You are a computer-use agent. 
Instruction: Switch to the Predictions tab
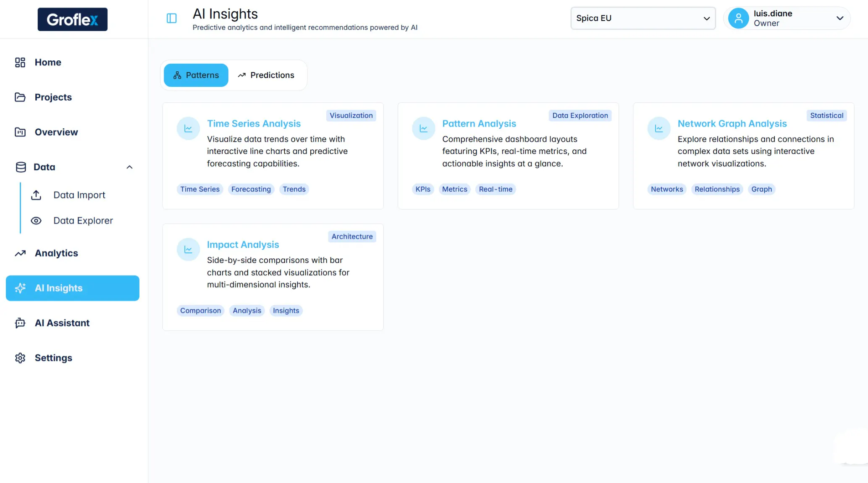click(x=266, y=75)
